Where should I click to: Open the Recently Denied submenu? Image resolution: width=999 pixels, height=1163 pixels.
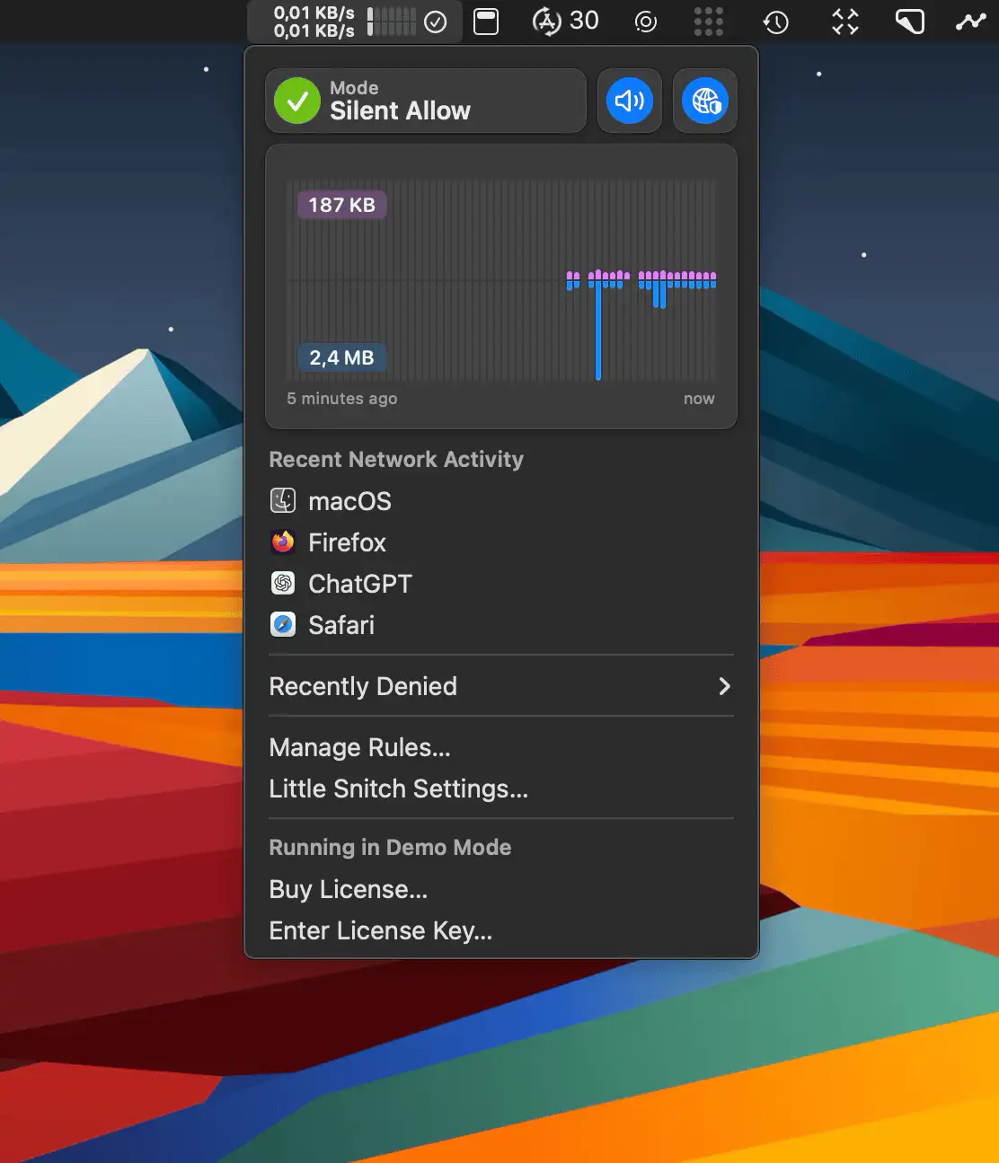coord(501,686)
